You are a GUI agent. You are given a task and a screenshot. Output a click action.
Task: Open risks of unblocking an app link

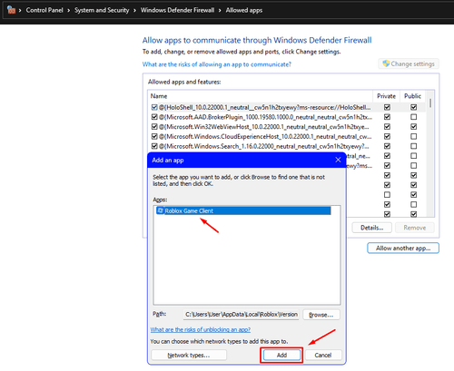pyautogui.click(x=201, y=329)
